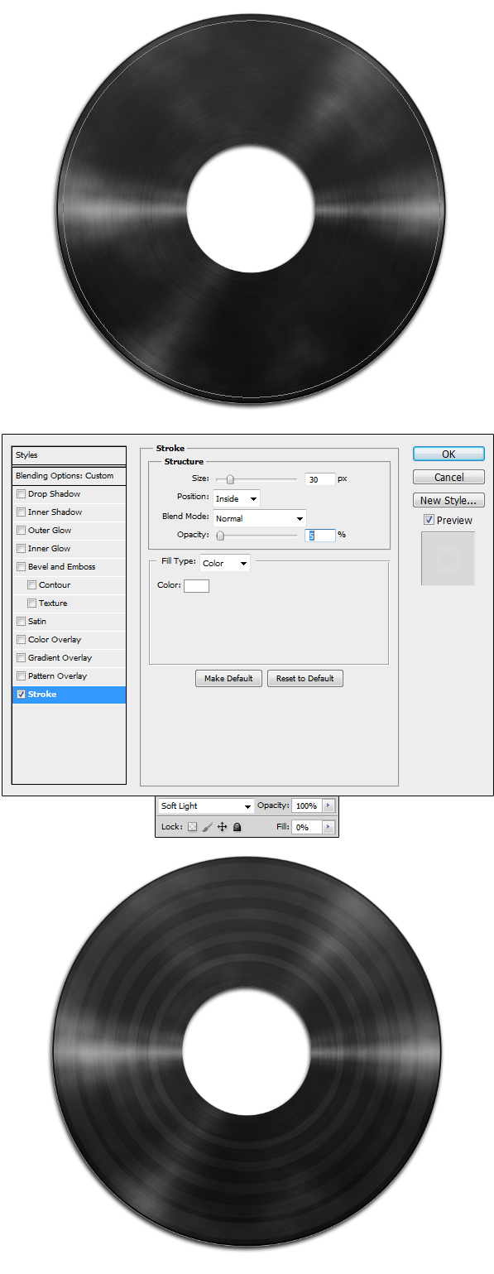The width and height of the screenshot is (494, 1274).
Task: Expand the Blend Mode Normal dropdown
Action: [x=260, y=518]
